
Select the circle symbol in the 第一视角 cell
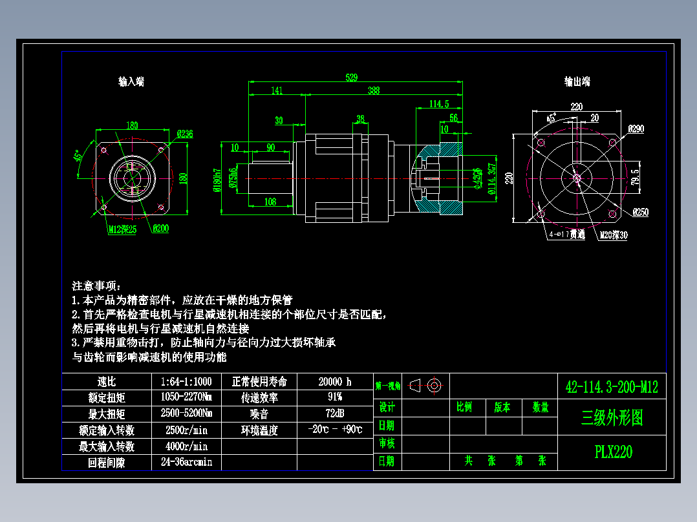point(434,385)
